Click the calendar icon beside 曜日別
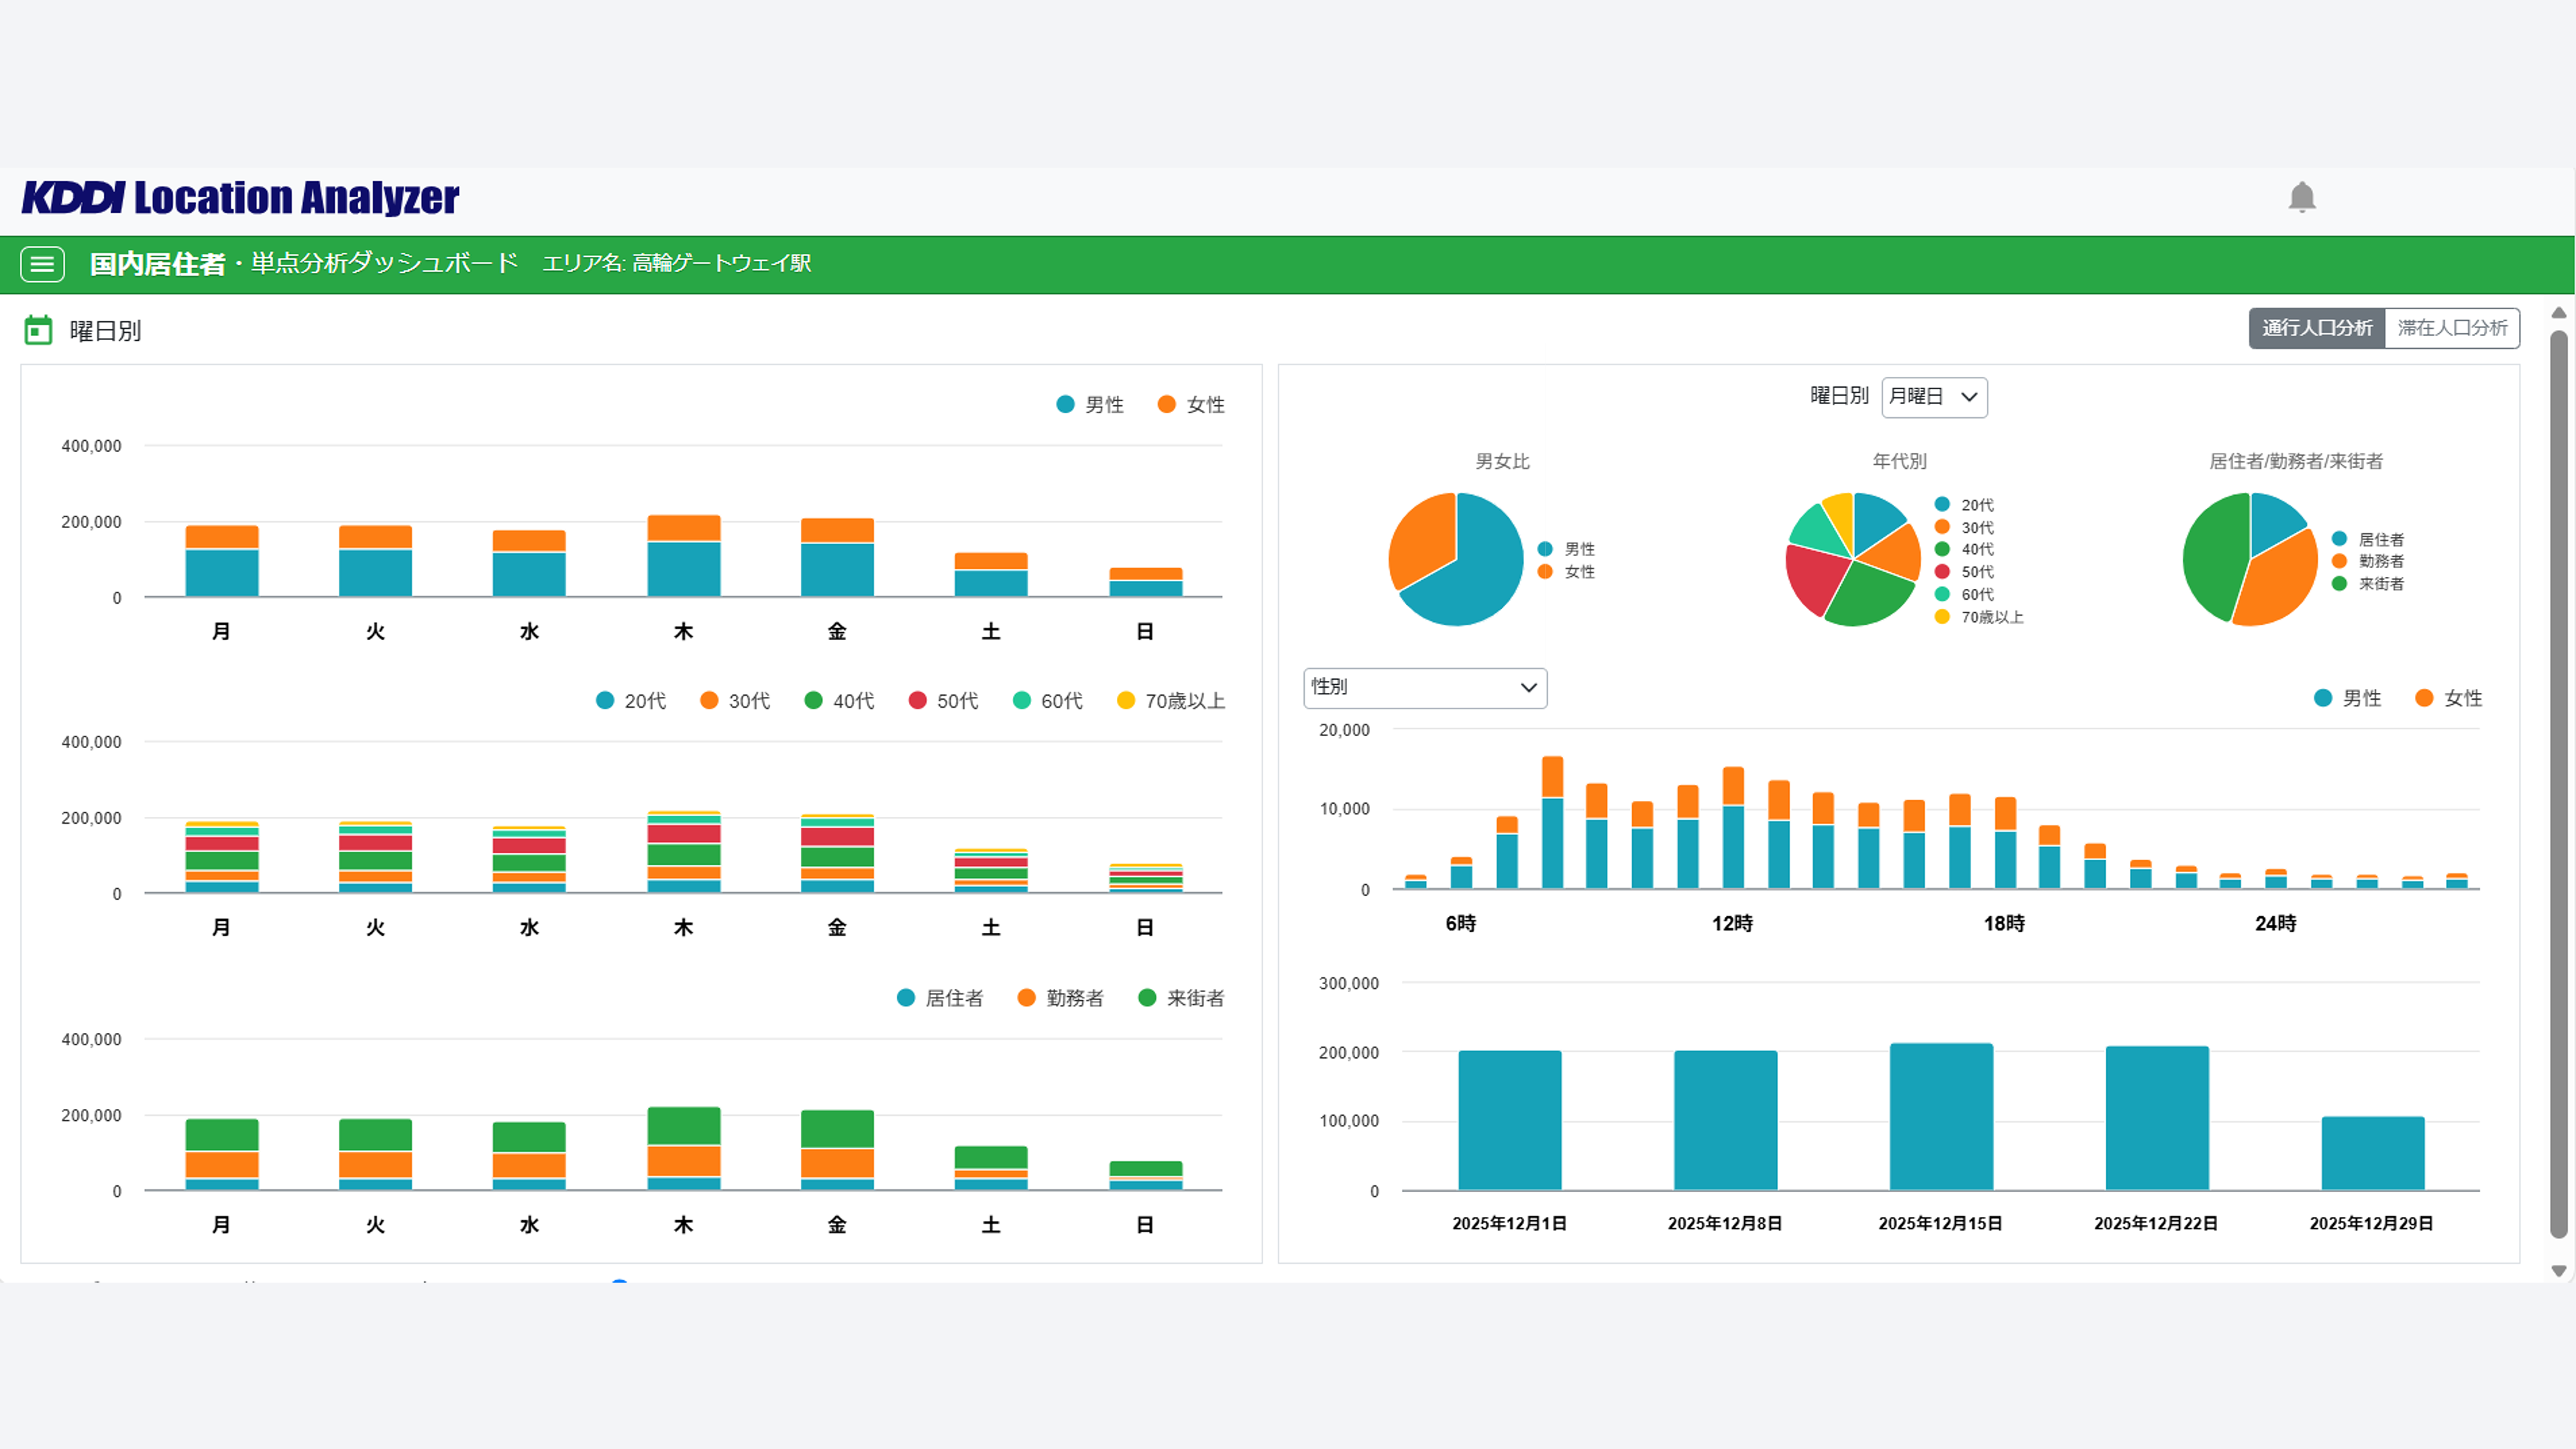Viewport: 2576px width, 1449px height. pyautogui.click(x=38, y=330)
